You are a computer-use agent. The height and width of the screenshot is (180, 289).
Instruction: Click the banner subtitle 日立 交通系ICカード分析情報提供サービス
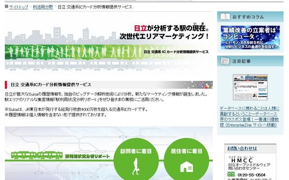tap(176, 52)
